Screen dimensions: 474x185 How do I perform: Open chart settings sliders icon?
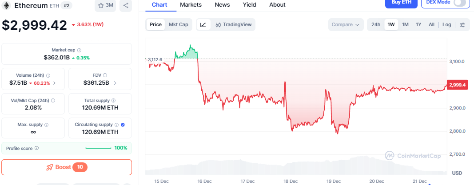[x=462, y=25]
